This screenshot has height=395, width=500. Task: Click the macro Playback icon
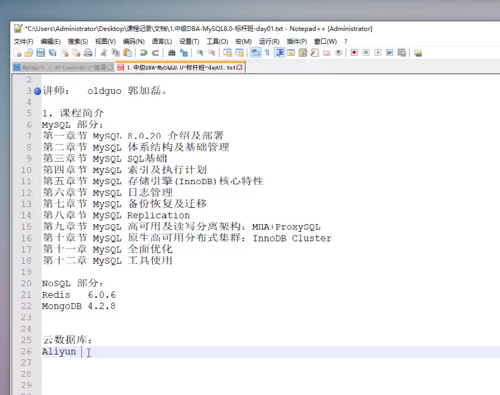[x=378, y=53]
